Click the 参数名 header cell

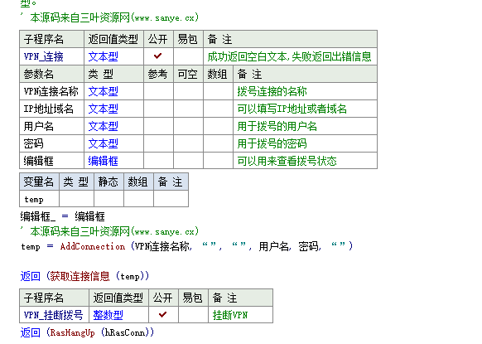(51, 74)
